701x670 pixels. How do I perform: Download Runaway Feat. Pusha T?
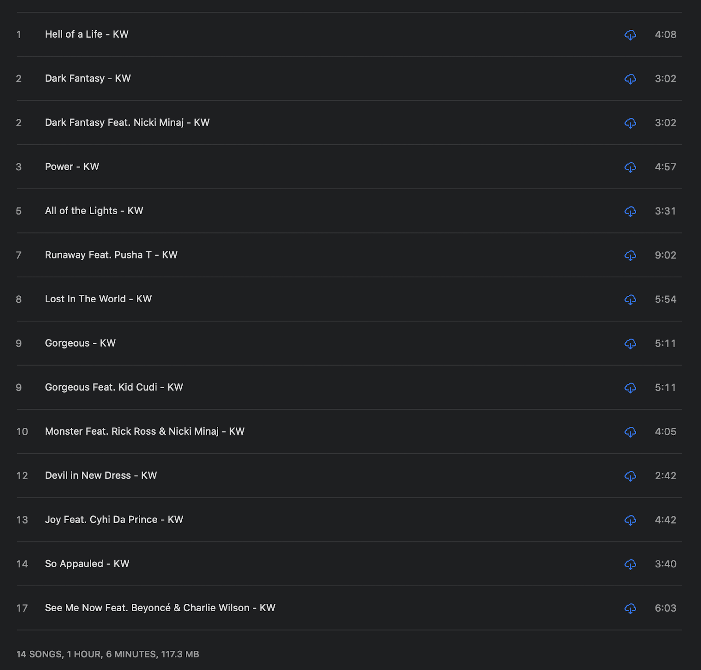tap(630, 255)
